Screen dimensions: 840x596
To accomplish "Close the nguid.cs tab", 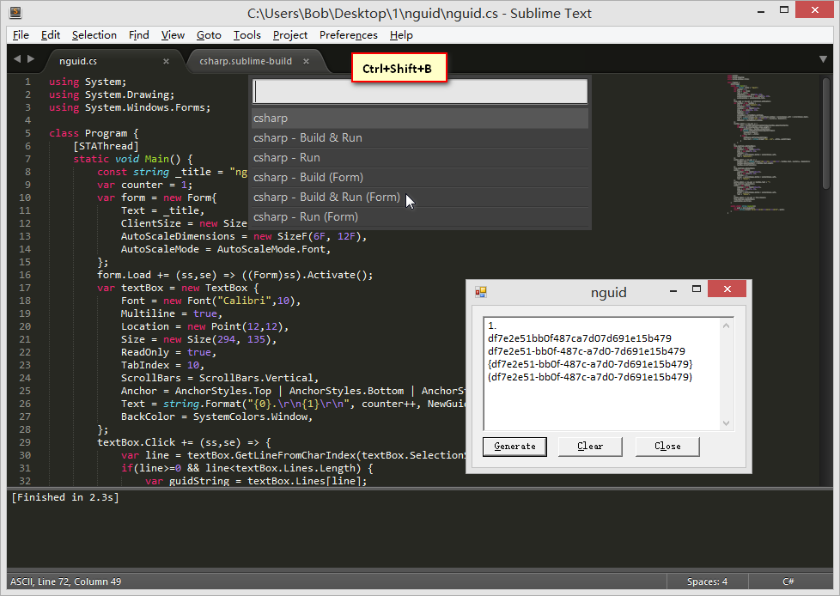I will point(166,61).
